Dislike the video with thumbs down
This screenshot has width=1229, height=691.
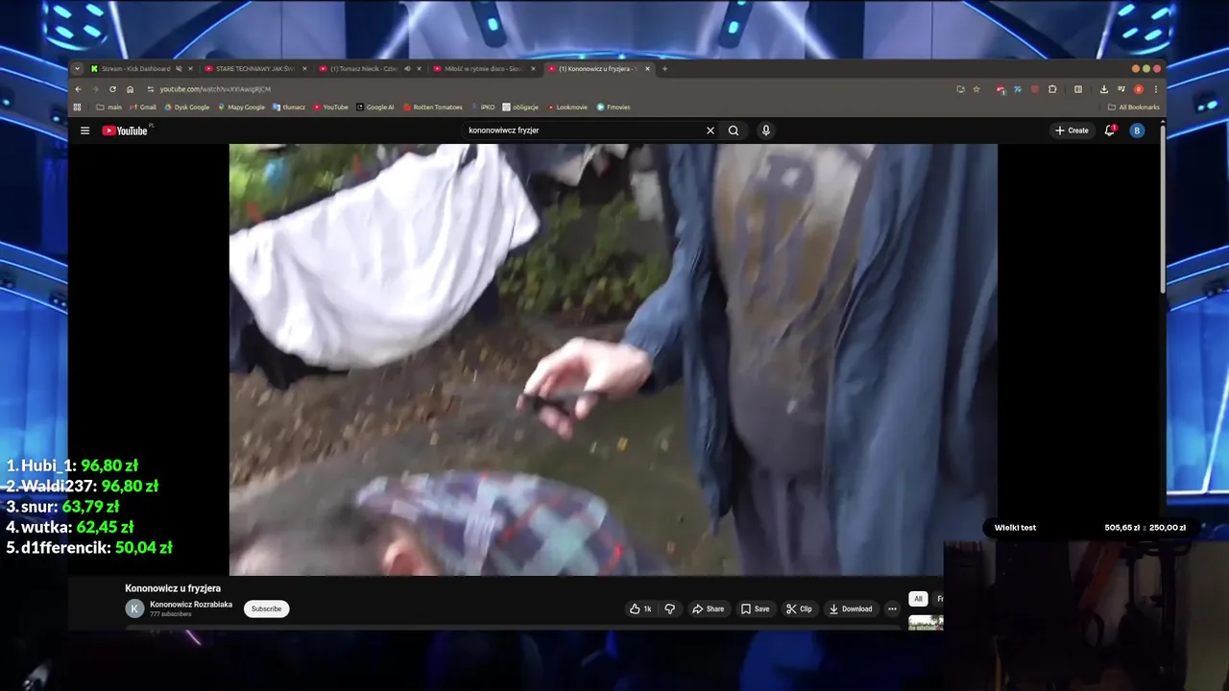670,608
